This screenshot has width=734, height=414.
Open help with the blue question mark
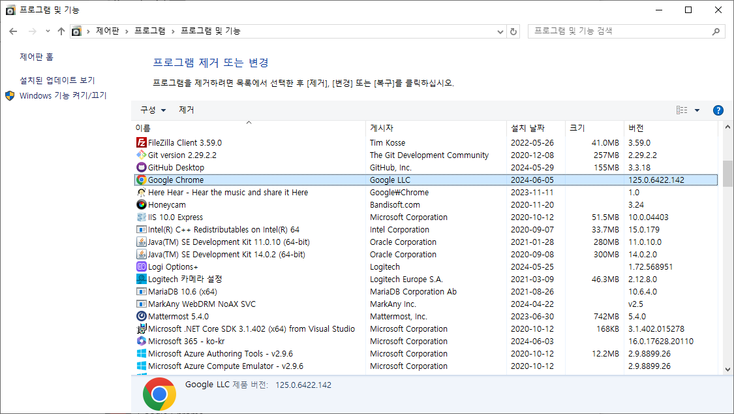point(718,110)
